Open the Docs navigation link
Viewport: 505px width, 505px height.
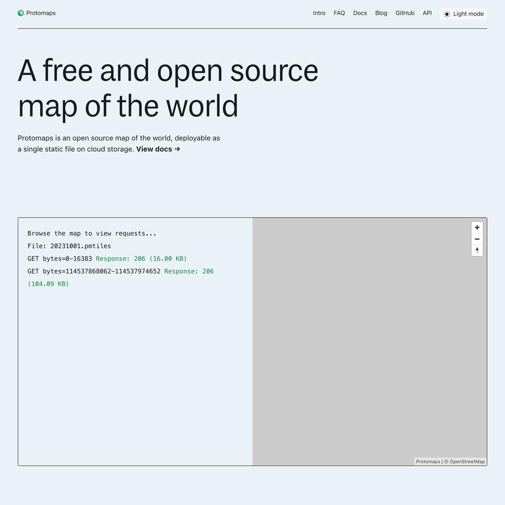(x=360, y=13)
